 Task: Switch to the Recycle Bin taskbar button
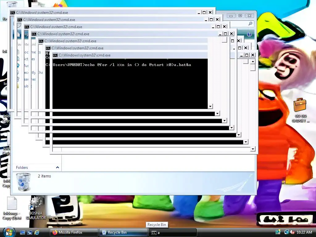(123, 232)
